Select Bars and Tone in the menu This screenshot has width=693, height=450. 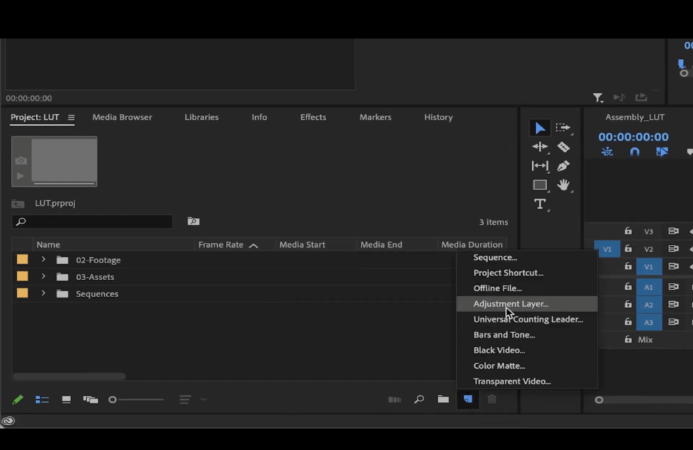coord(504,334)
